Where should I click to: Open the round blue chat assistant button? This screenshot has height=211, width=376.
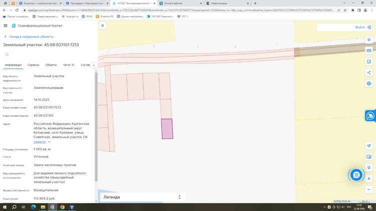[356, 175]
